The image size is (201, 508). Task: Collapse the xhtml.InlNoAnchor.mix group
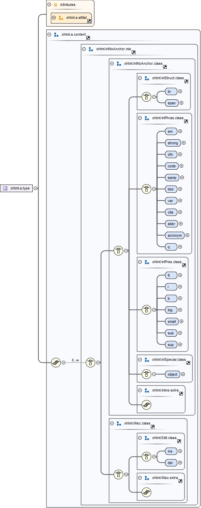point(84,49)
